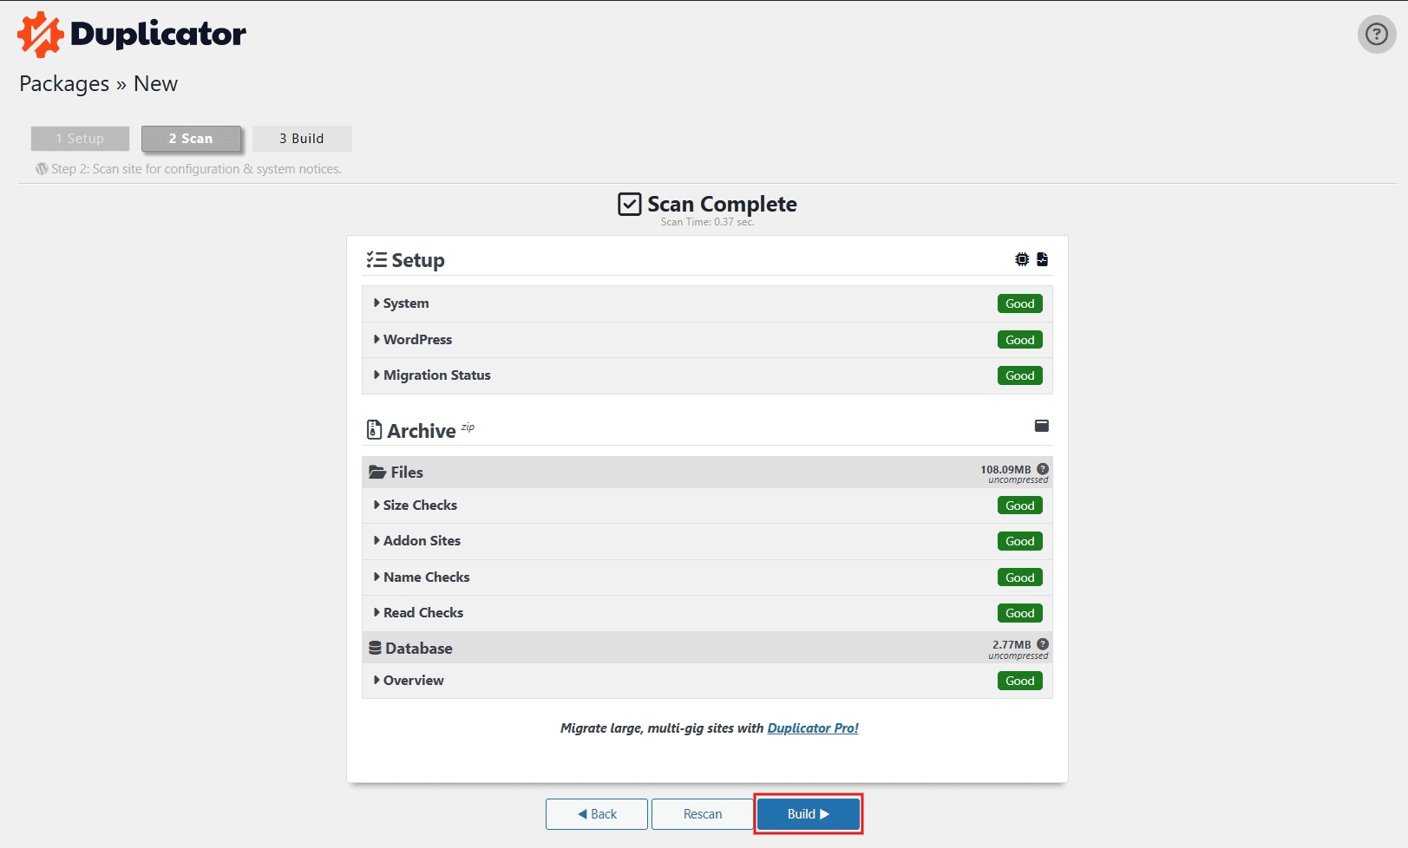Click the Rescan button
1408x848 pixels.
click(x=702, y=814)
